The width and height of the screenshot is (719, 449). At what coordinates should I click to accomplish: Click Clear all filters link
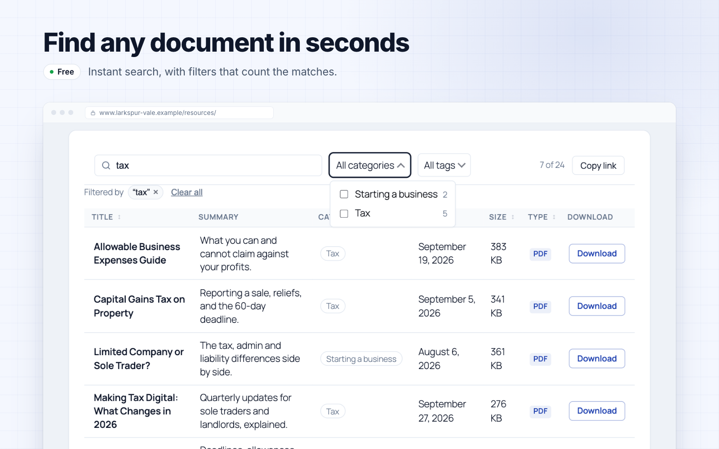187,192
